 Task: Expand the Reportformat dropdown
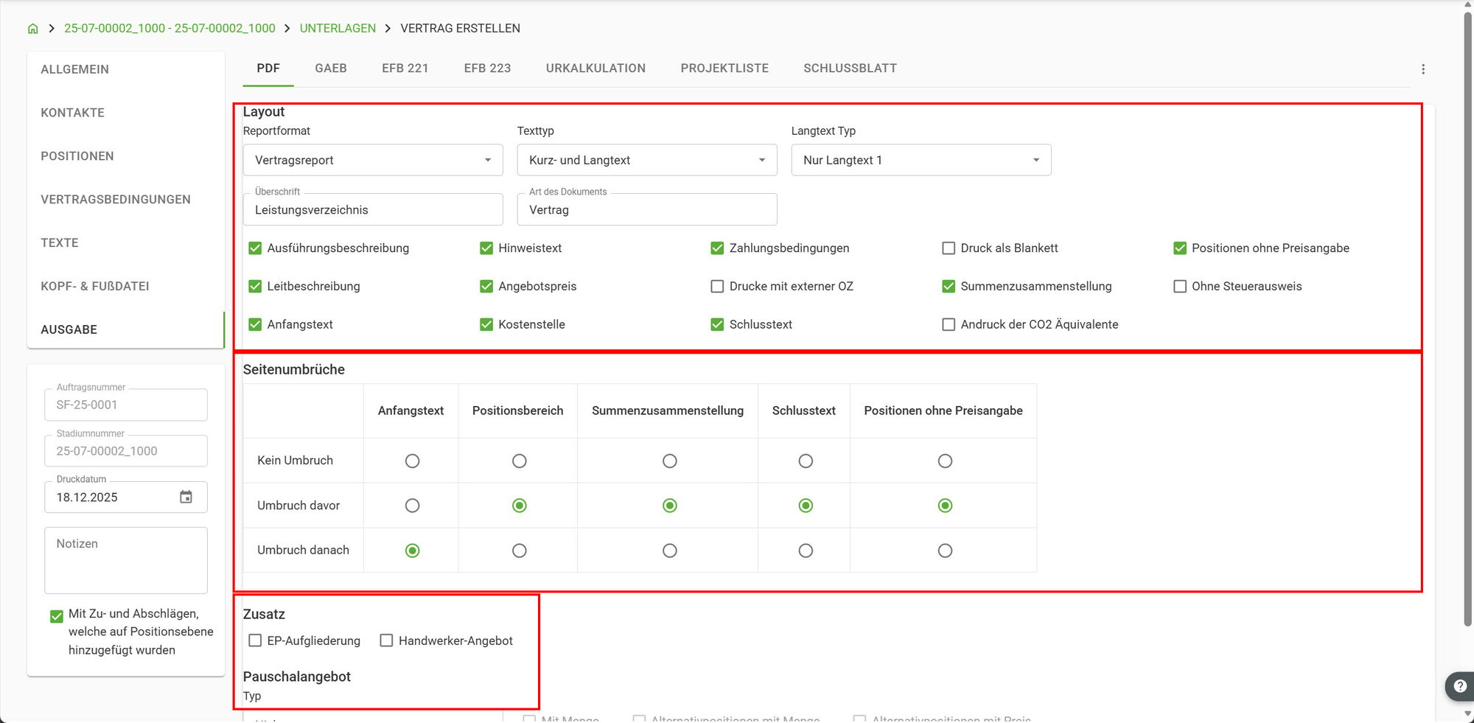coord(373,160)
